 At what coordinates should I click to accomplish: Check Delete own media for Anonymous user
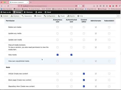57,27
